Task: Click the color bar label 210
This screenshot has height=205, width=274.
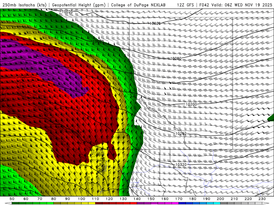Action: [234, 199]
